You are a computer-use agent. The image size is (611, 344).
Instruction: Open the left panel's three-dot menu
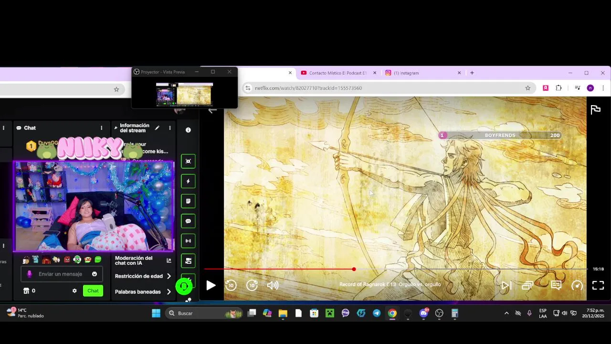point(3,128)
